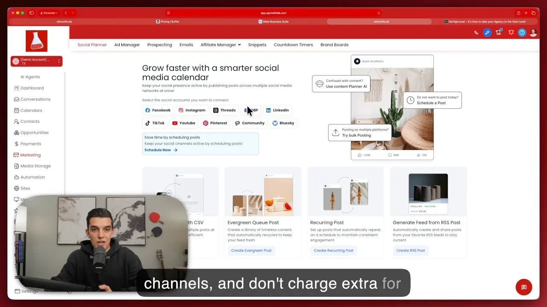Viewport: 547px width, 307px height.
Task: Go to Payments in the sidebar
Action: pos(27,144)
